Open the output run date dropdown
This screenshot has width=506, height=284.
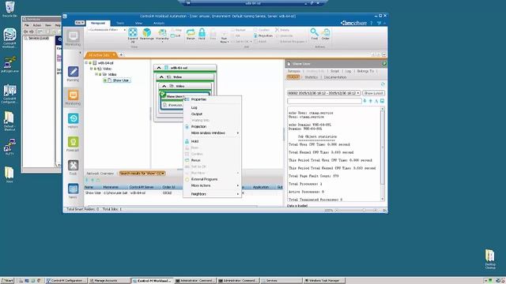(323, 93)
